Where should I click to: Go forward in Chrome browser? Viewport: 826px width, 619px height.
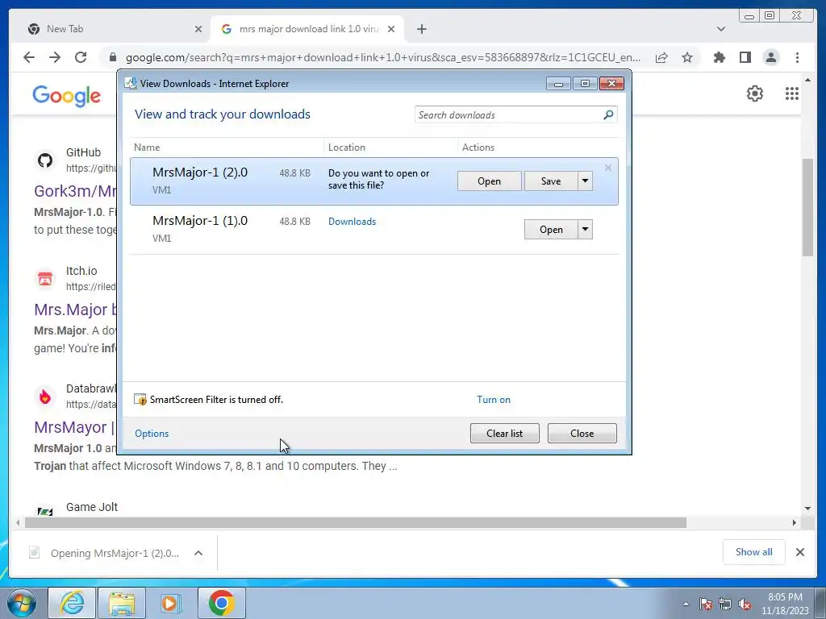point(55,57)
